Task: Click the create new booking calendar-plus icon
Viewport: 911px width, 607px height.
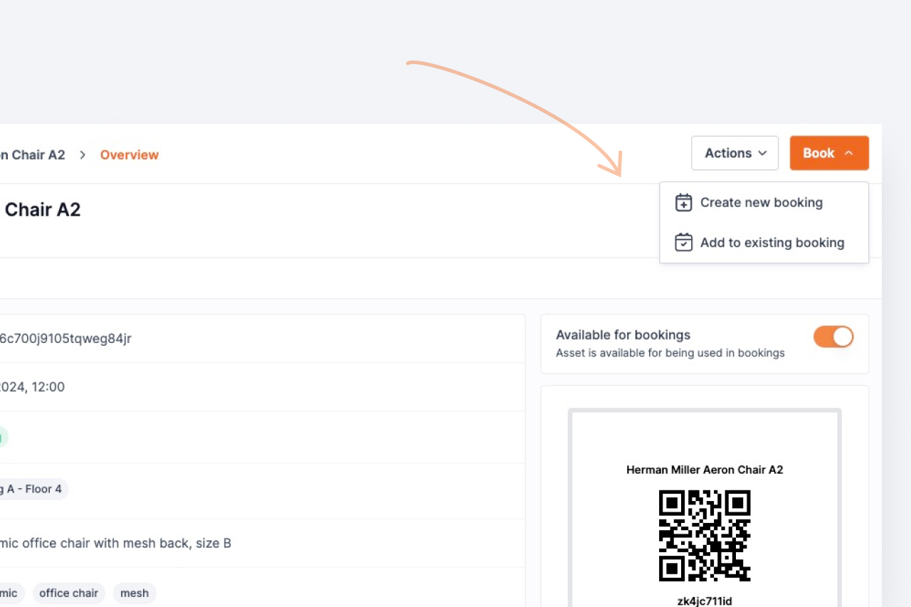Action: 683,202
